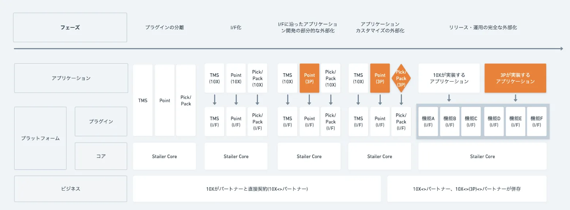This screenshot has height=210, width=570.
Task: Click the リリース・運用の完全な外部化 phase label
Action: [x=483, y=27]
